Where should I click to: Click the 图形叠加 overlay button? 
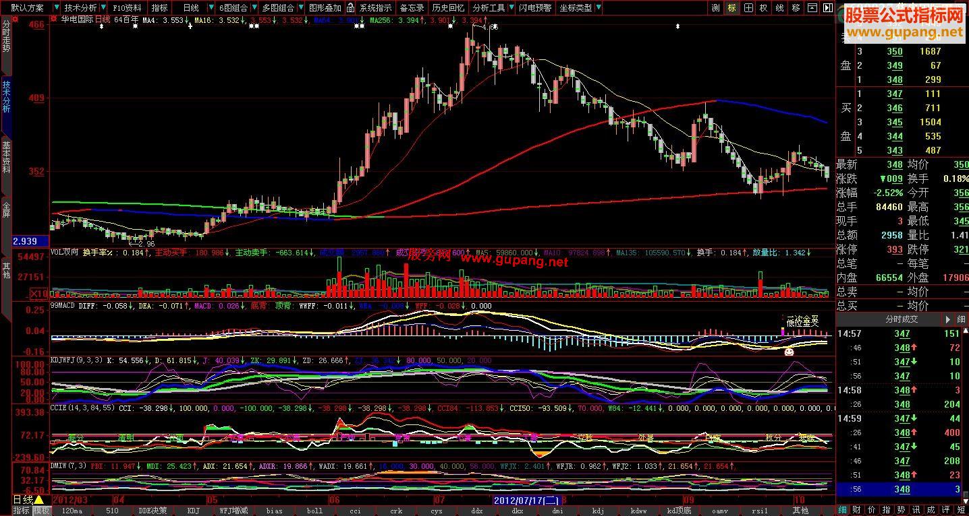click(325, 8)
